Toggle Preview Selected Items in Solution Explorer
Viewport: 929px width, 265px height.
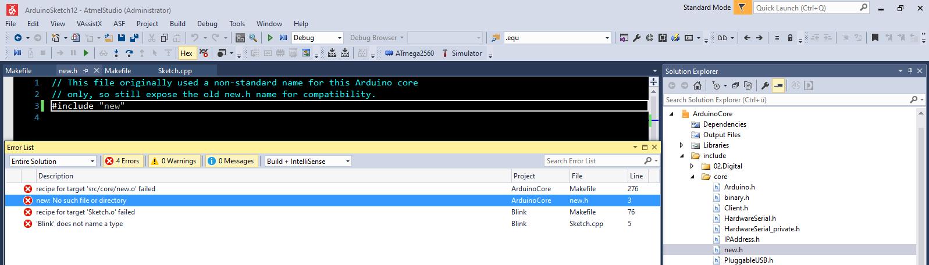779,85
